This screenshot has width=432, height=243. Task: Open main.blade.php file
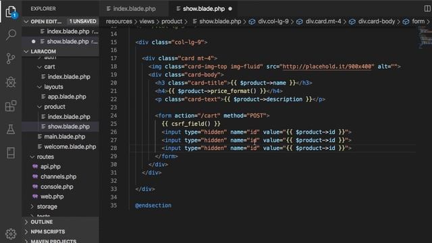(x=60, y=136)
